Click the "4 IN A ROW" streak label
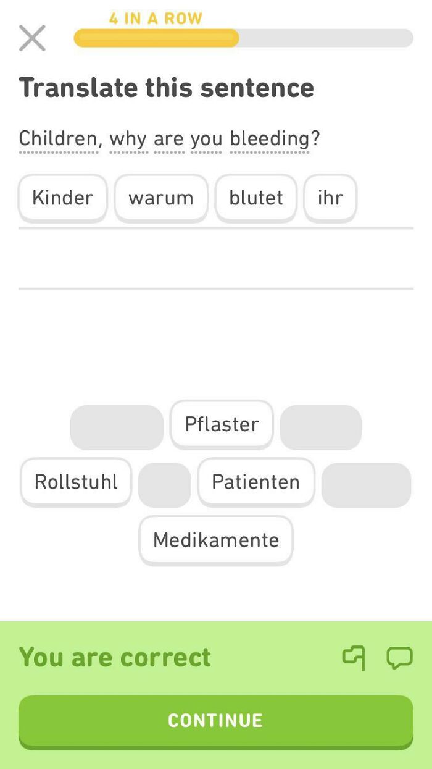The width and height of the screenshot is (432, 769). point(154,19)
